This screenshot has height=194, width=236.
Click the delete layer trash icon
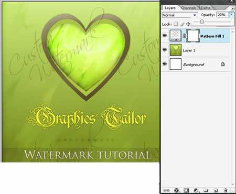point(226,190)
